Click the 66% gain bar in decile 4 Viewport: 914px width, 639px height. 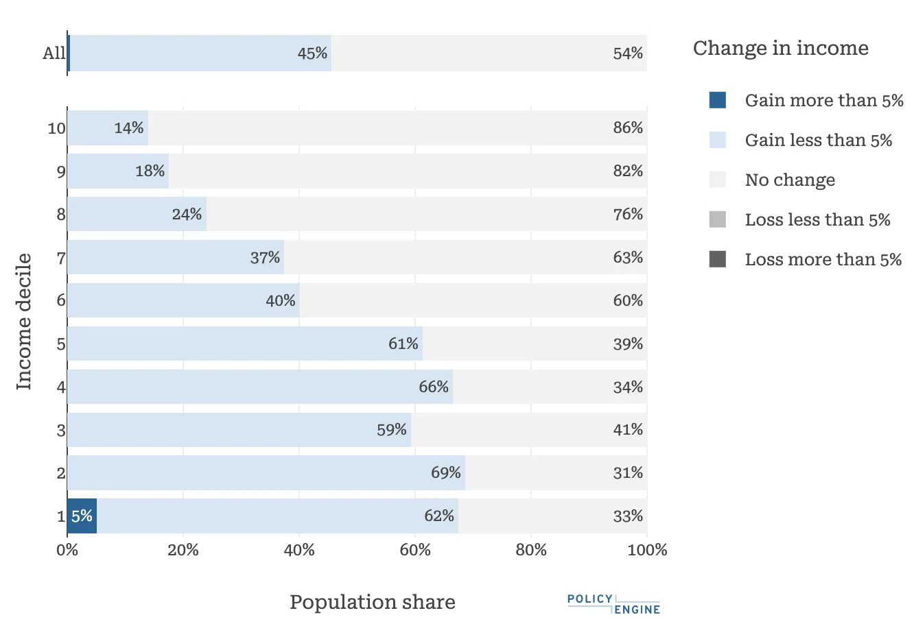tap(259, 387)
